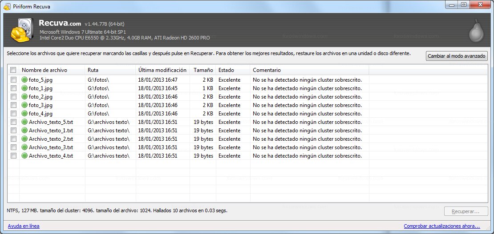Click 19 bytes size of Archivo_texto_4.txt
This screenshot has height=234, width=494.
click(203, 156)
